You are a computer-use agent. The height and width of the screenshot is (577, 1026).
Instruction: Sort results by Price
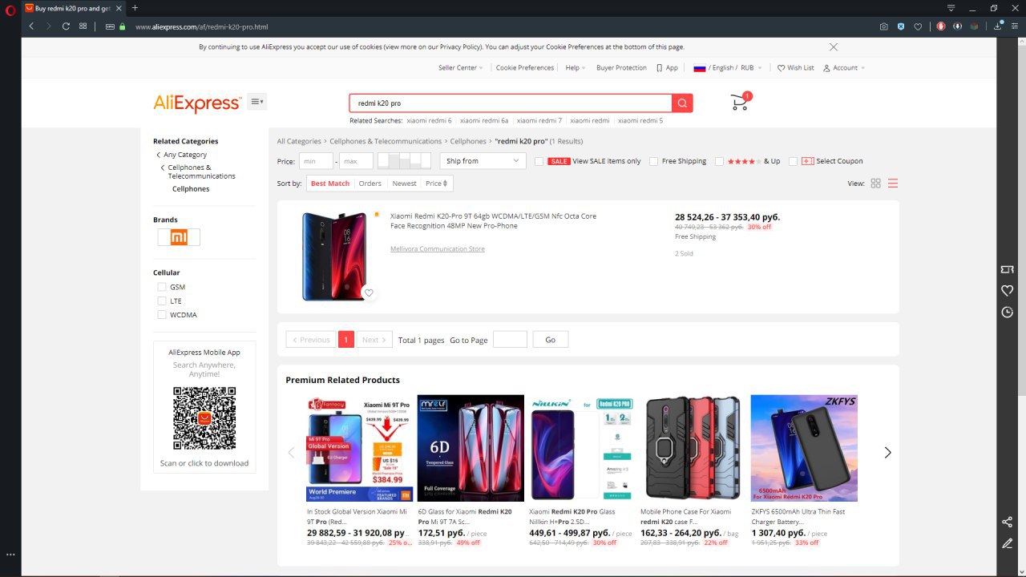[437, 184]
